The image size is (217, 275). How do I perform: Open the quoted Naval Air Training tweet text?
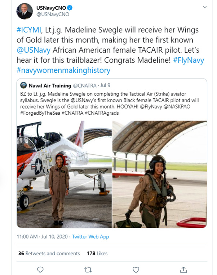coord(109,103)
